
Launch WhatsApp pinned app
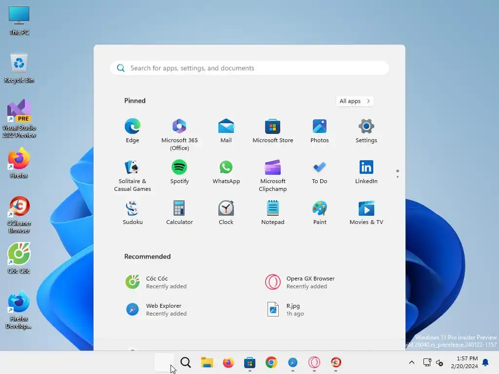(x=226, y=172)
